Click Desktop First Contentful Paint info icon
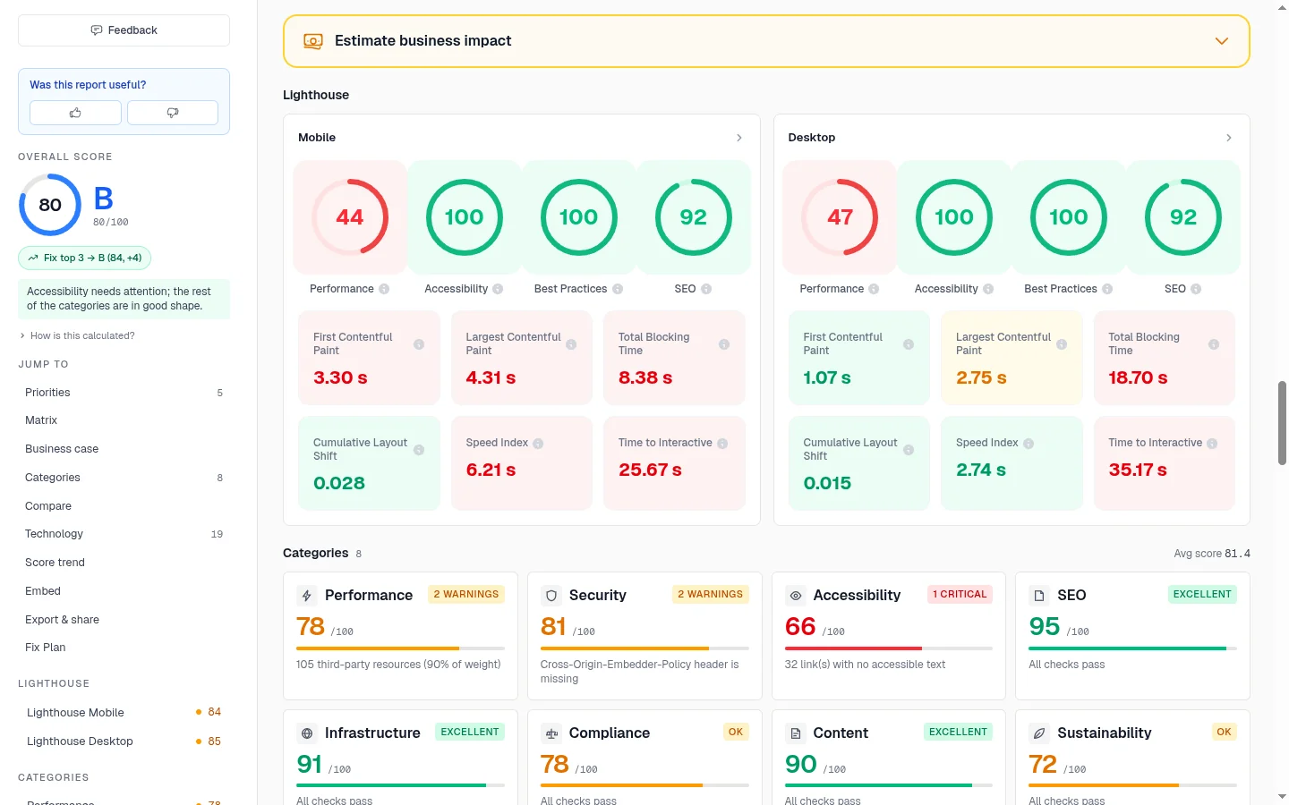1289x805 pixels. point(909,344)
